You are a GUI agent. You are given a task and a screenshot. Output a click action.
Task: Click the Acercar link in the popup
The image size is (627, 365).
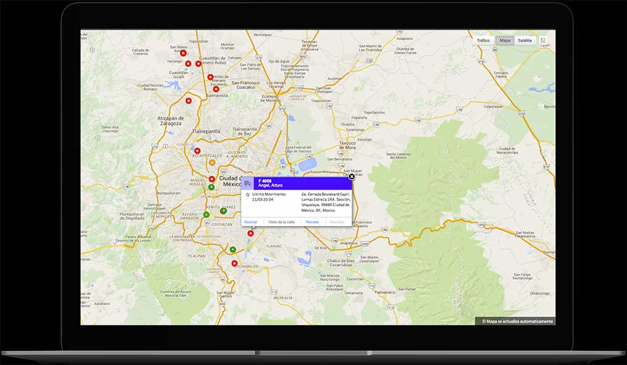tap(251, 222)
